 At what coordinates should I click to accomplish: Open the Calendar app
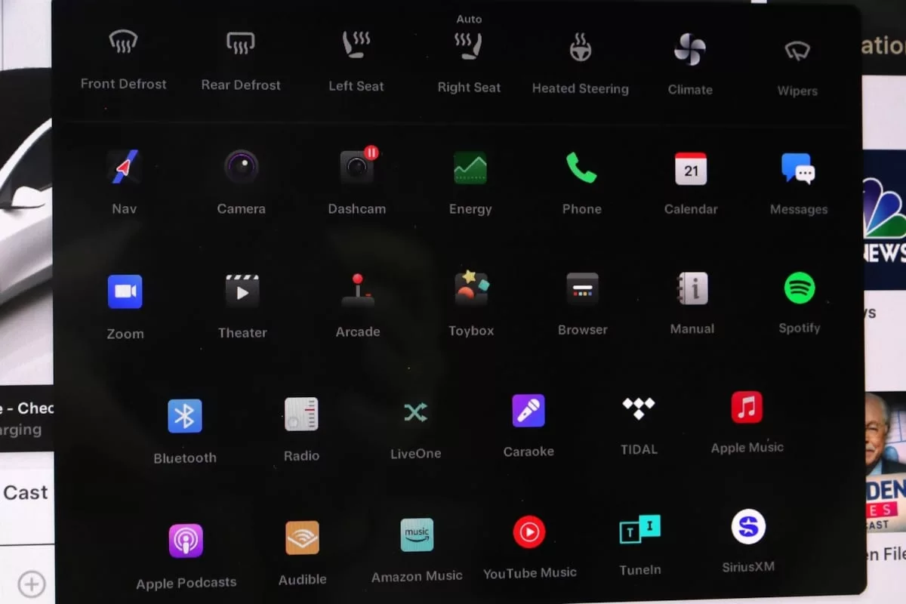click(x=691, y=169)
